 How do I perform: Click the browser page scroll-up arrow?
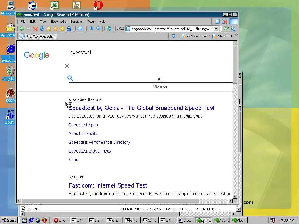point(235,43)
